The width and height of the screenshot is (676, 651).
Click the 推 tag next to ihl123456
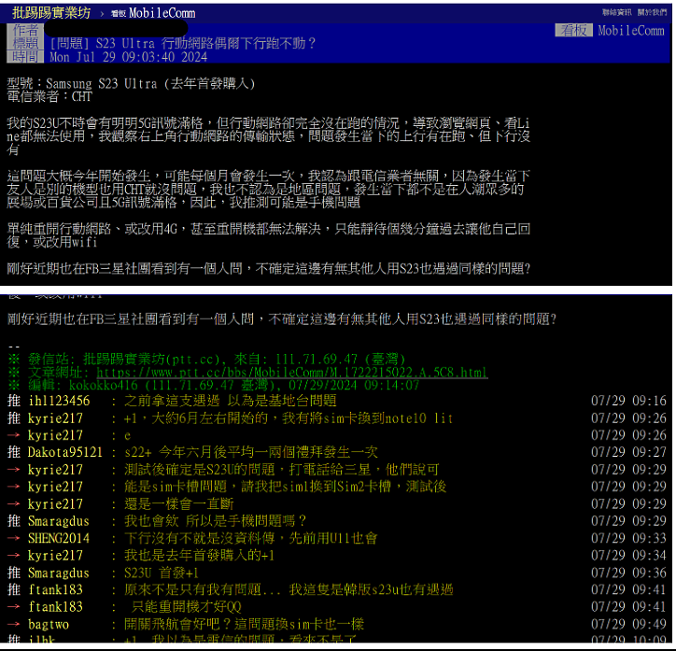(14, 401)
